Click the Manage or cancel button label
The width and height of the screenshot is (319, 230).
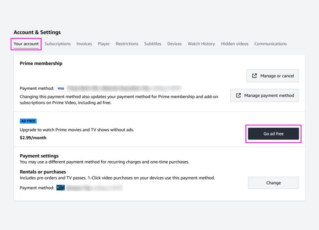[x=277, y=76]
